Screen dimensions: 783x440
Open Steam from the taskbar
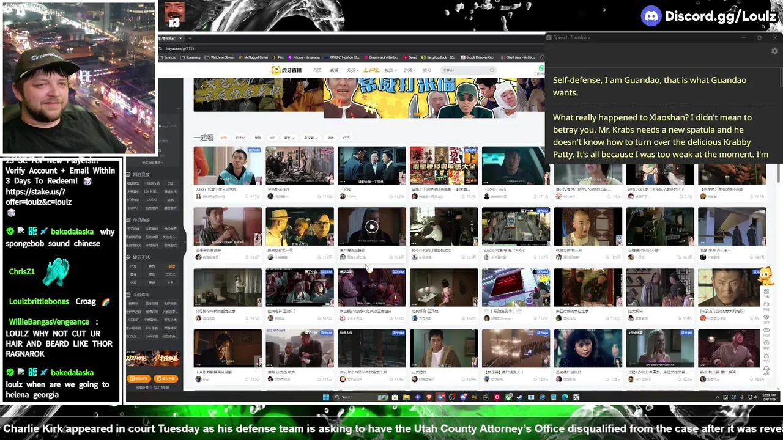(519, 397)
